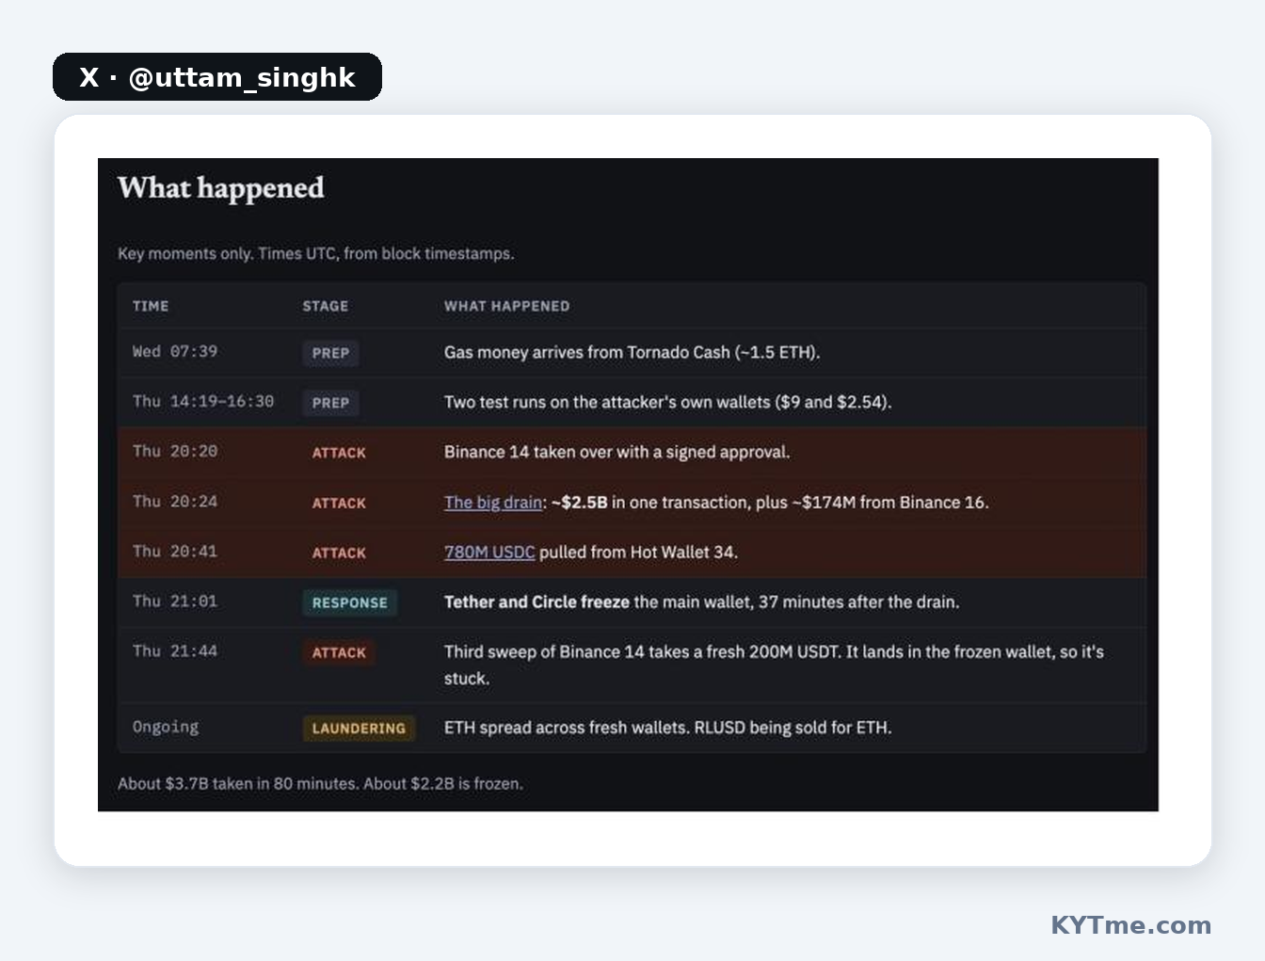
Task: Click the 'About $3.7B taken' summary line
Action: coord(320,783)
